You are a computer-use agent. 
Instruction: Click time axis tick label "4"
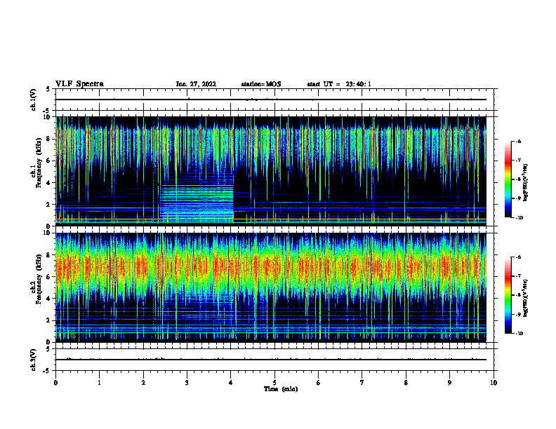coord(231,383)
